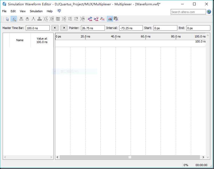Viewport: 214px width, 169px height.
Task: Click the Value at 100.0 ns header
Action: [x=42, y=40]
